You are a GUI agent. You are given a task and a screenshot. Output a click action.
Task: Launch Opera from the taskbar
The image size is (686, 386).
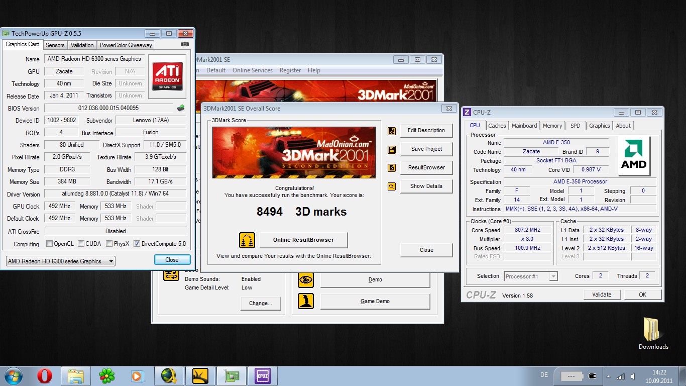click(x=45, y=376)
